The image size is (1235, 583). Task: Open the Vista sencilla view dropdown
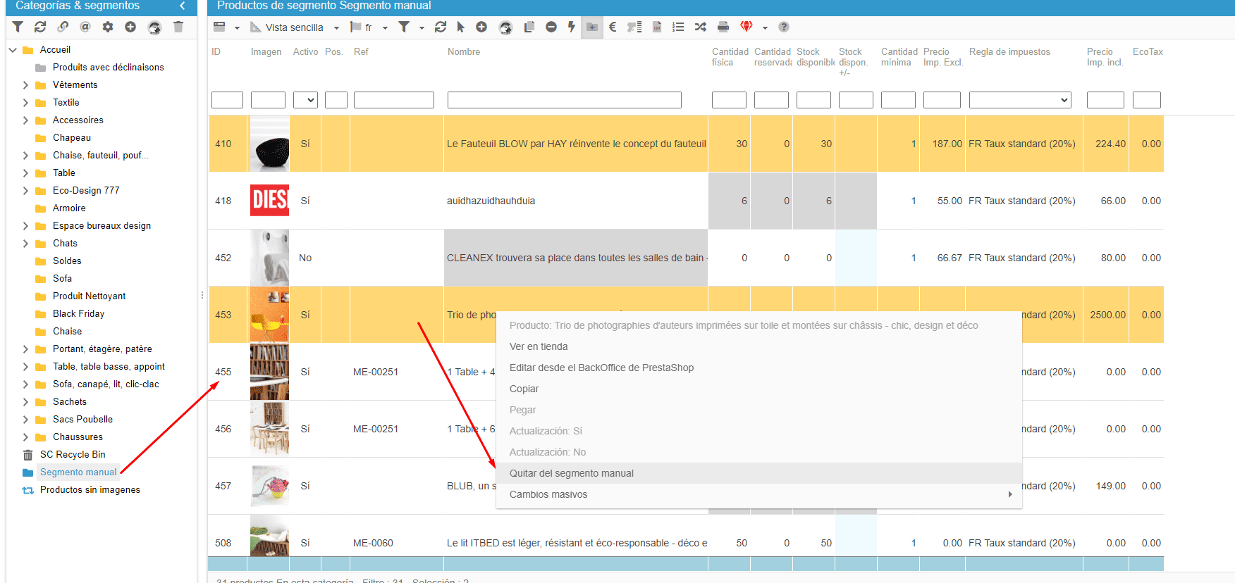296,27
